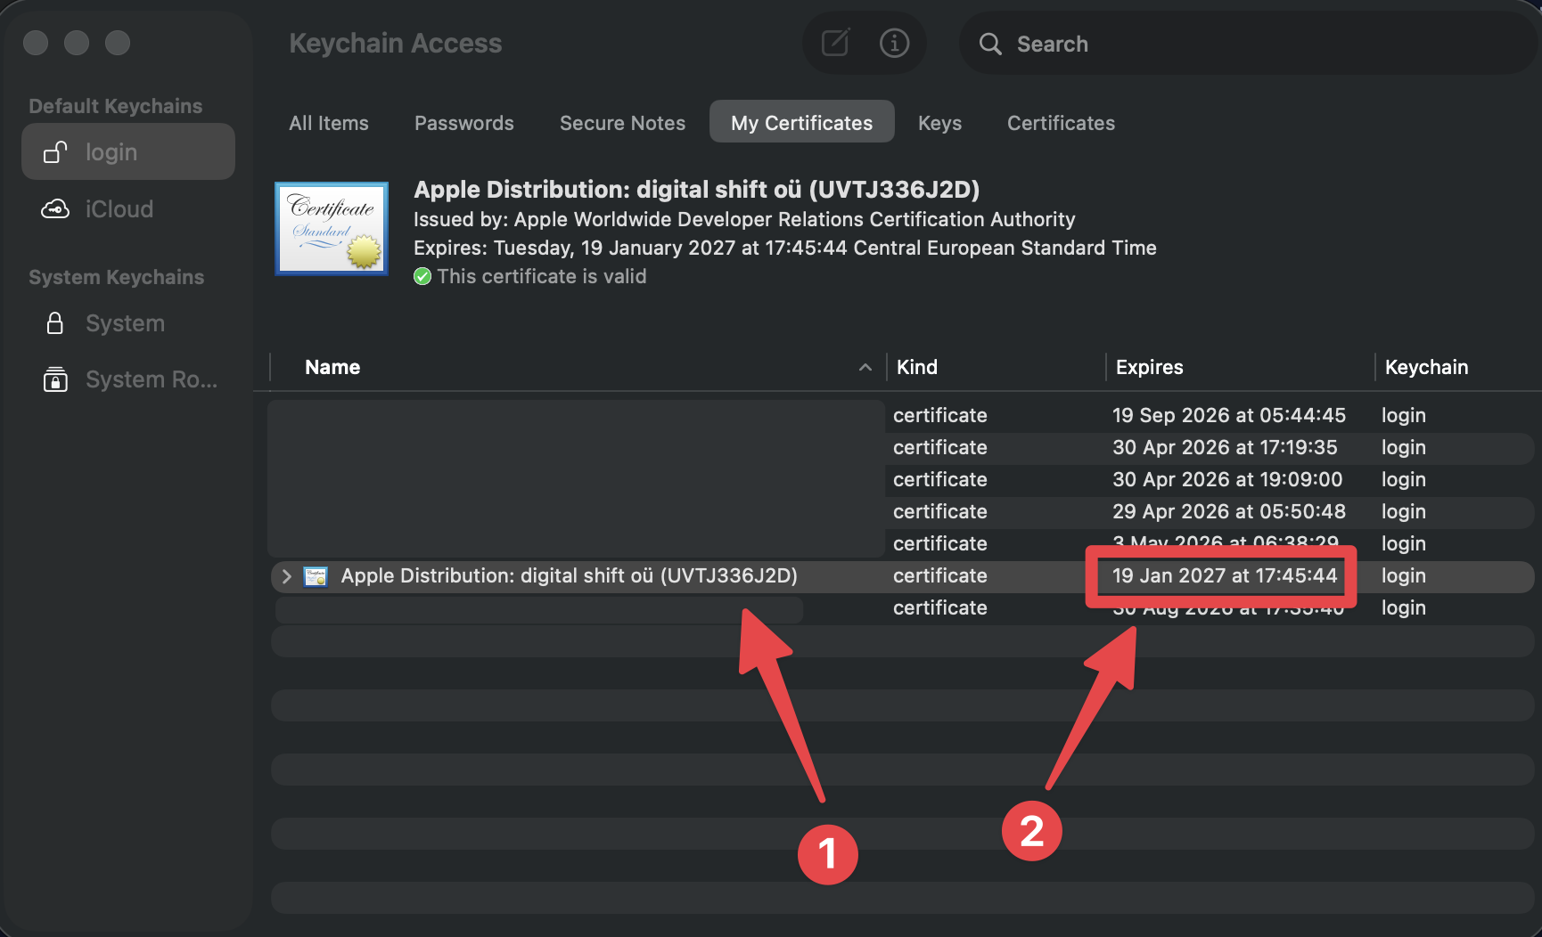Toggle sort order on the Expires column header
Viewport: 1542px width, 937px height.
coord(1149,367)
